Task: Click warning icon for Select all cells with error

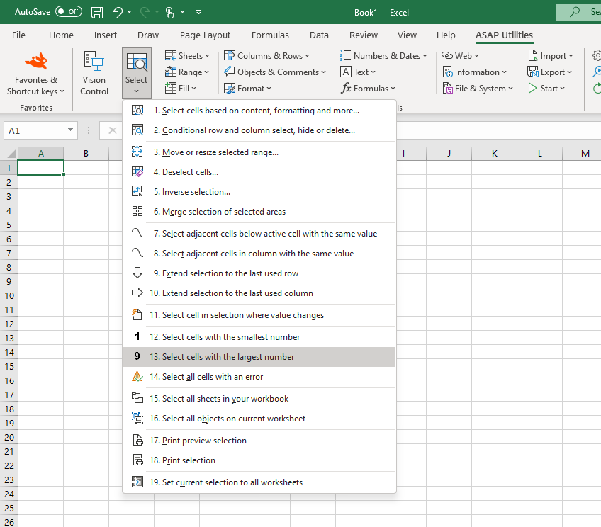Action: pyautogui.click(x=137, y=377)
